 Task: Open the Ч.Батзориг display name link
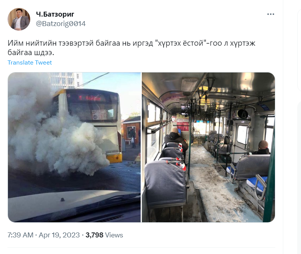tap(55, 14)
